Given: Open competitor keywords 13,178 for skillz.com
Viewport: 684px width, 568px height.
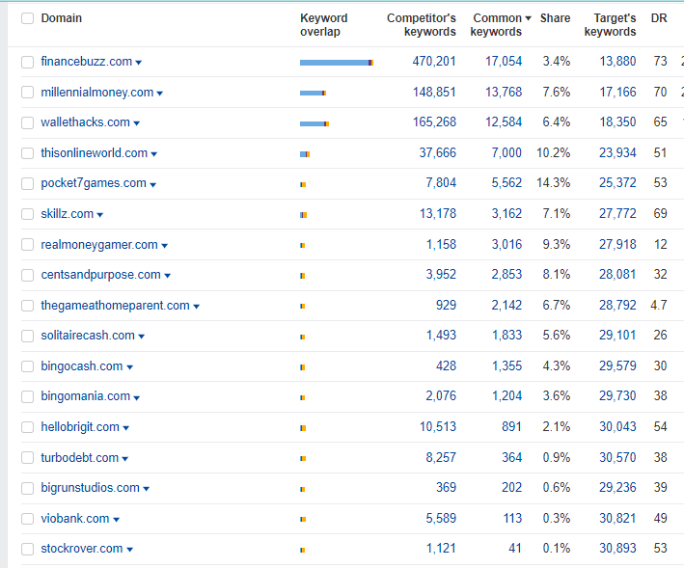Looking at the screenshot, I should pos(438,213).
